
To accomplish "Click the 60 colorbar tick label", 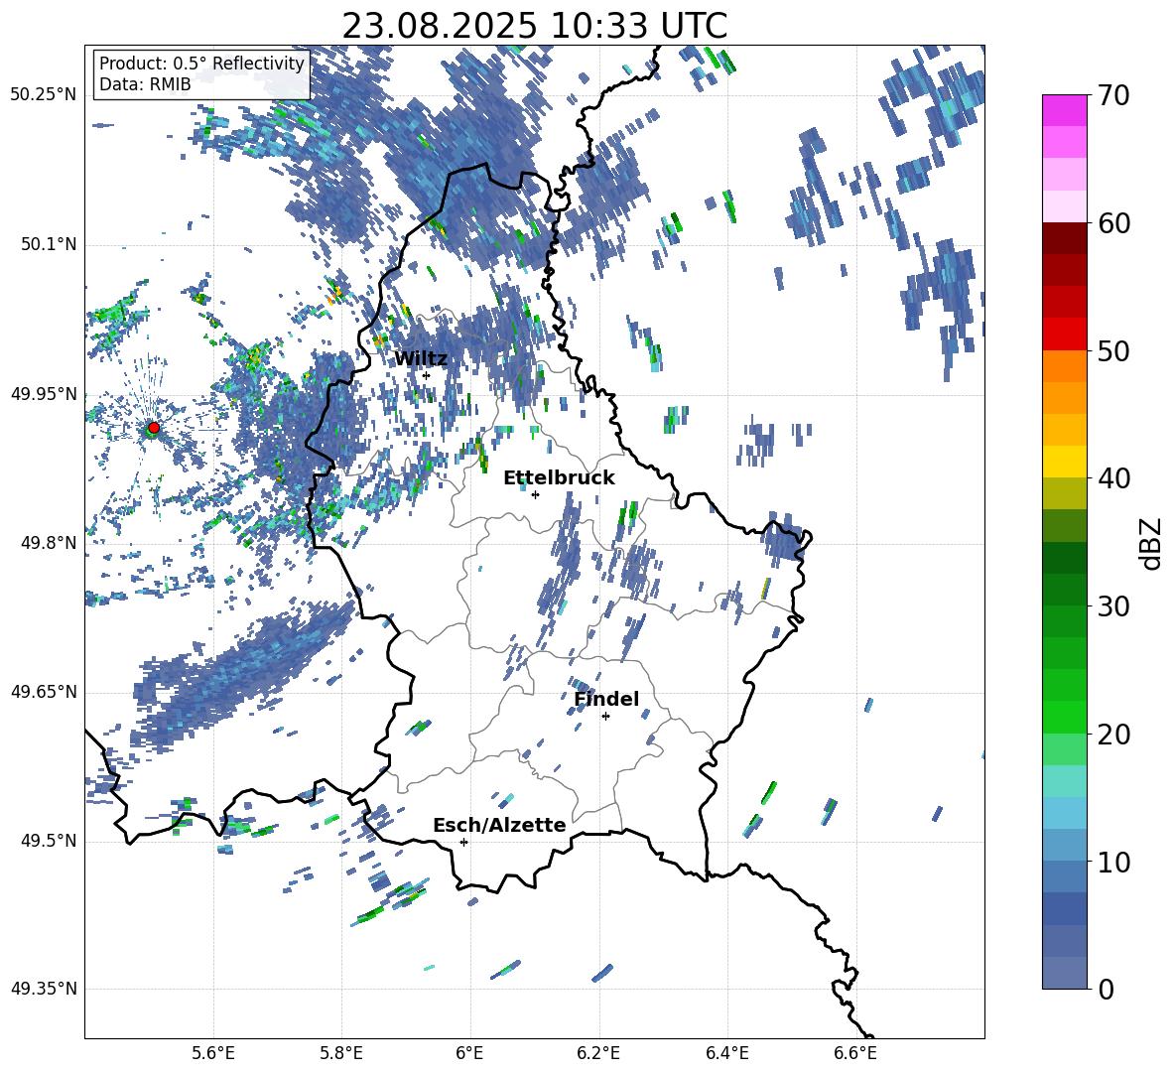I will pyautogui.click(x=1113, y=223).
